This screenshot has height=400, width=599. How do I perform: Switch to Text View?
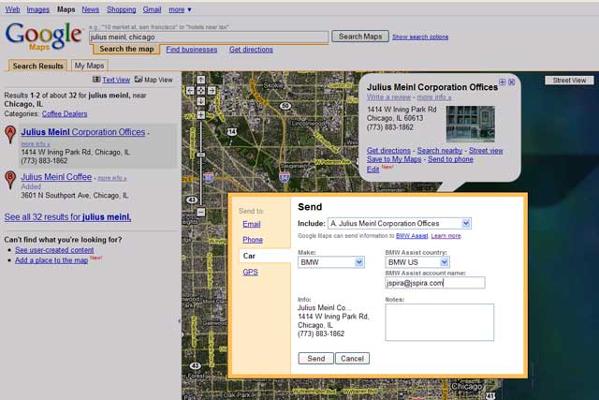pos(116,80)
